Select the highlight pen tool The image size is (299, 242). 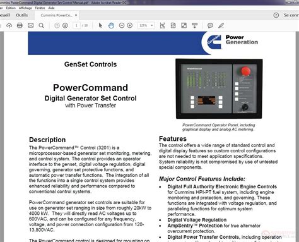221,25
